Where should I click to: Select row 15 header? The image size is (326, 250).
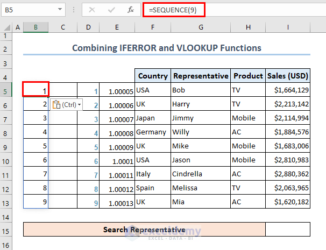point(5,230)
